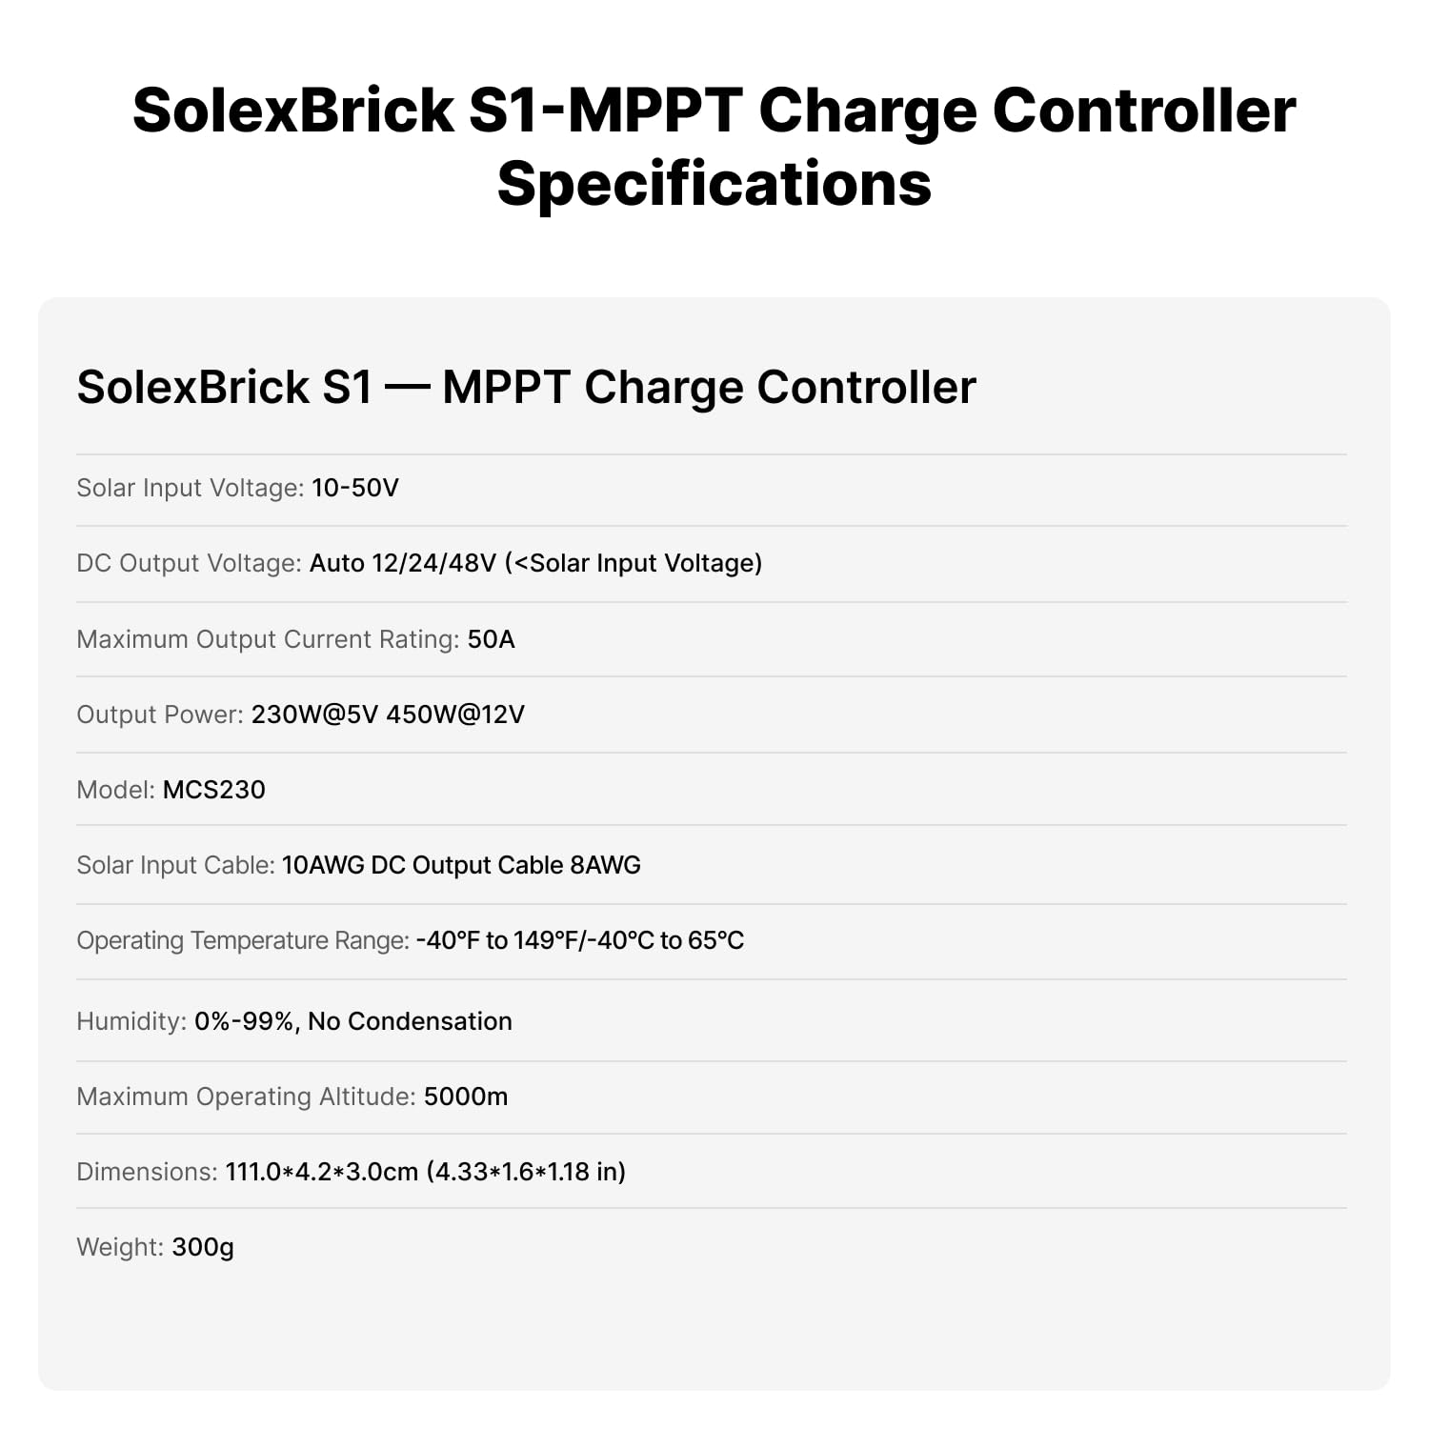
Task: Select the 230W@5V 450W@12V value
Action: click(x=388, y=714)
